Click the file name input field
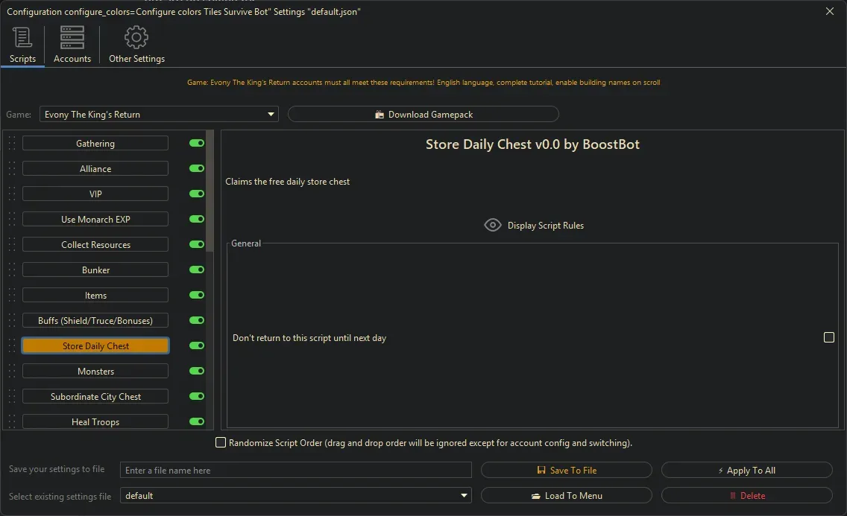847x516 pixels. 295,470
